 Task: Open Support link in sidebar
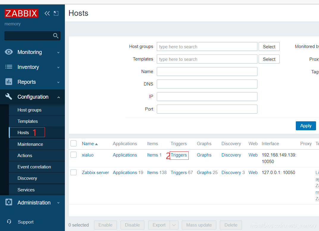pyautogui.click(x=26, y=222)
